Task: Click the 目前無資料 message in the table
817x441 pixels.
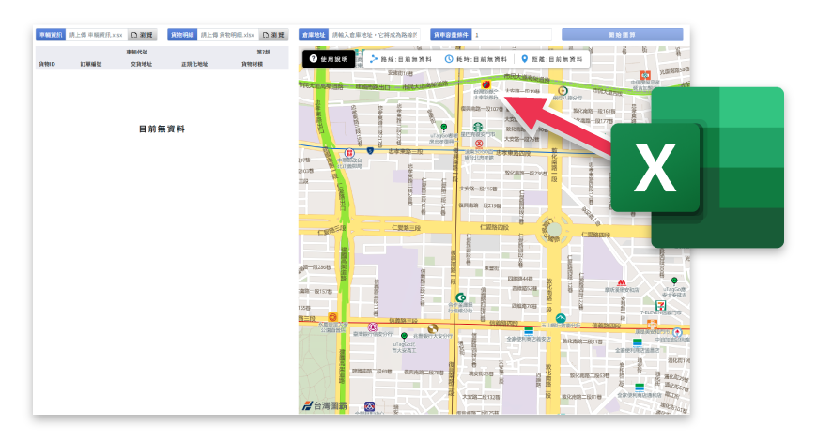Action: click(162, 129)
